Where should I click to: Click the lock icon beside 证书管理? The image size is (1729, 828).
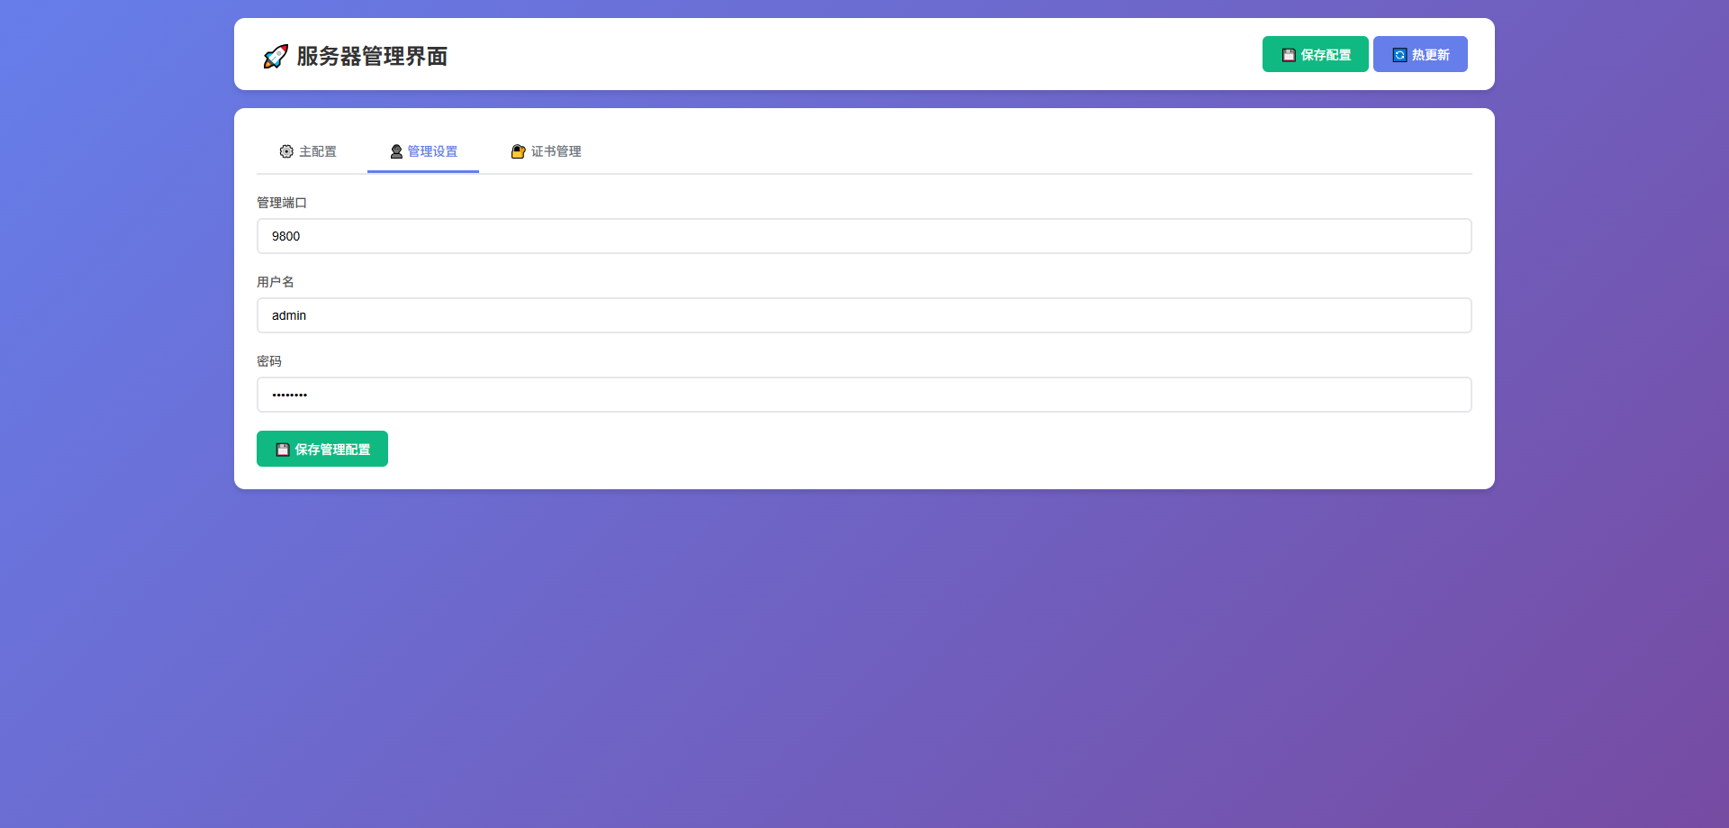coord(518,151)
